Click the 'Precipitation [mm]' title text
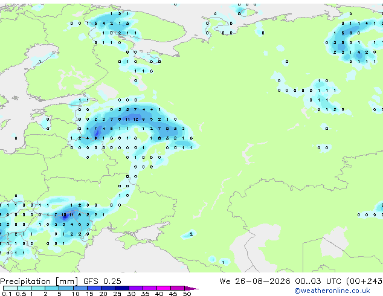 (39, 282)
